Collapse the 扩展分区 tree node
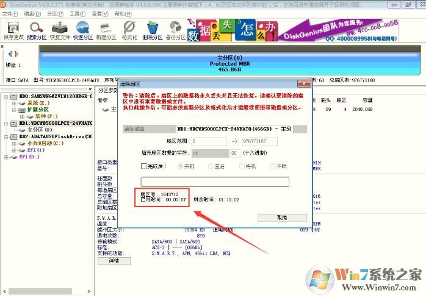This screenshot has height=296, width=426. click(x=14, y=110)
